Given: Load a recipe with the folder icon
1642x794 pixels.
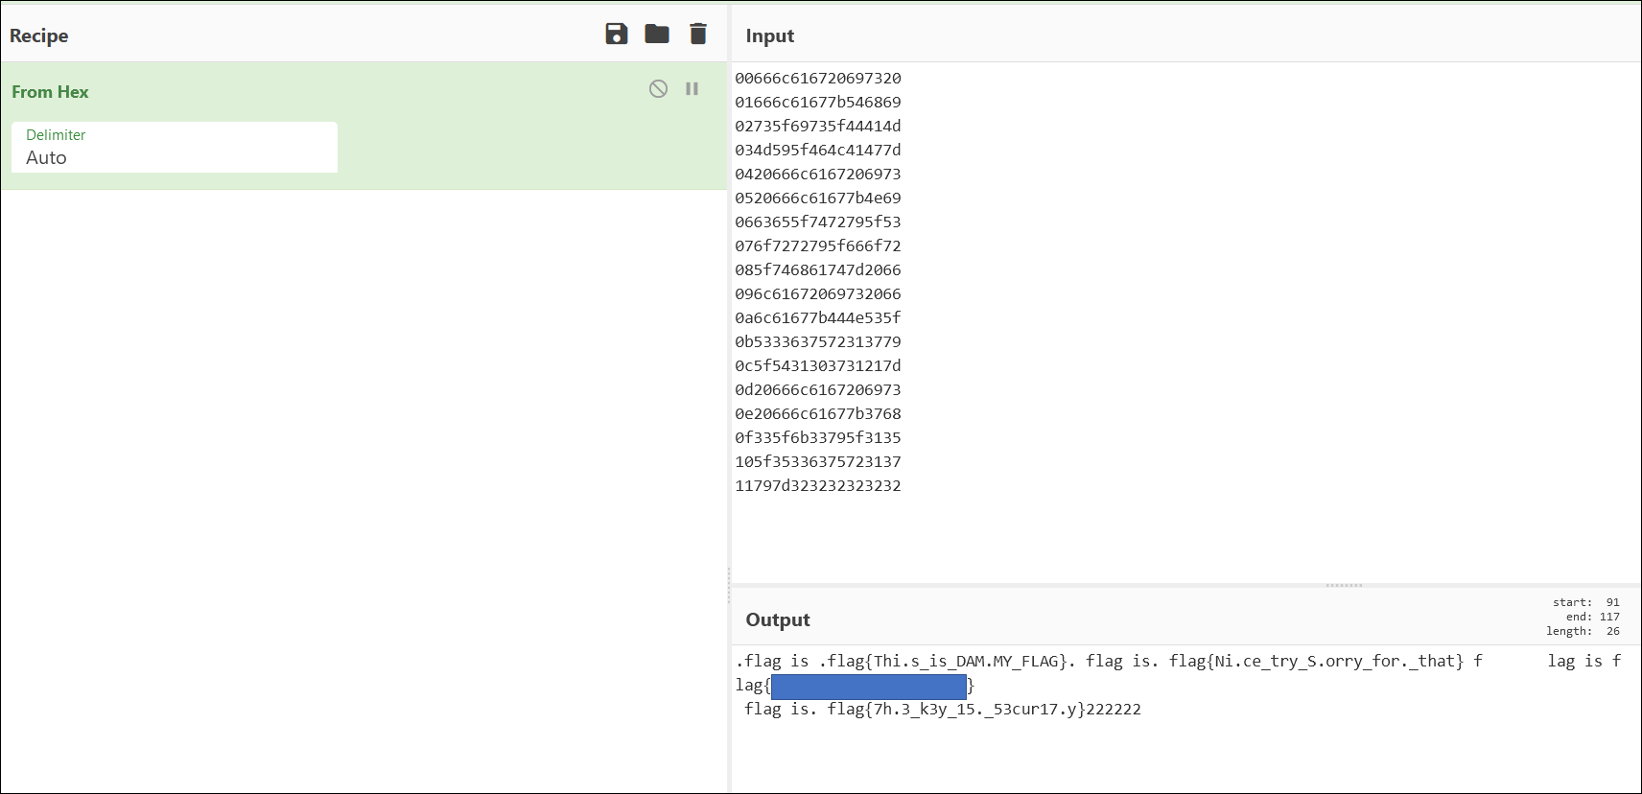Looking at the screenshot, I should pyautogui.click(x=657, y=35).
